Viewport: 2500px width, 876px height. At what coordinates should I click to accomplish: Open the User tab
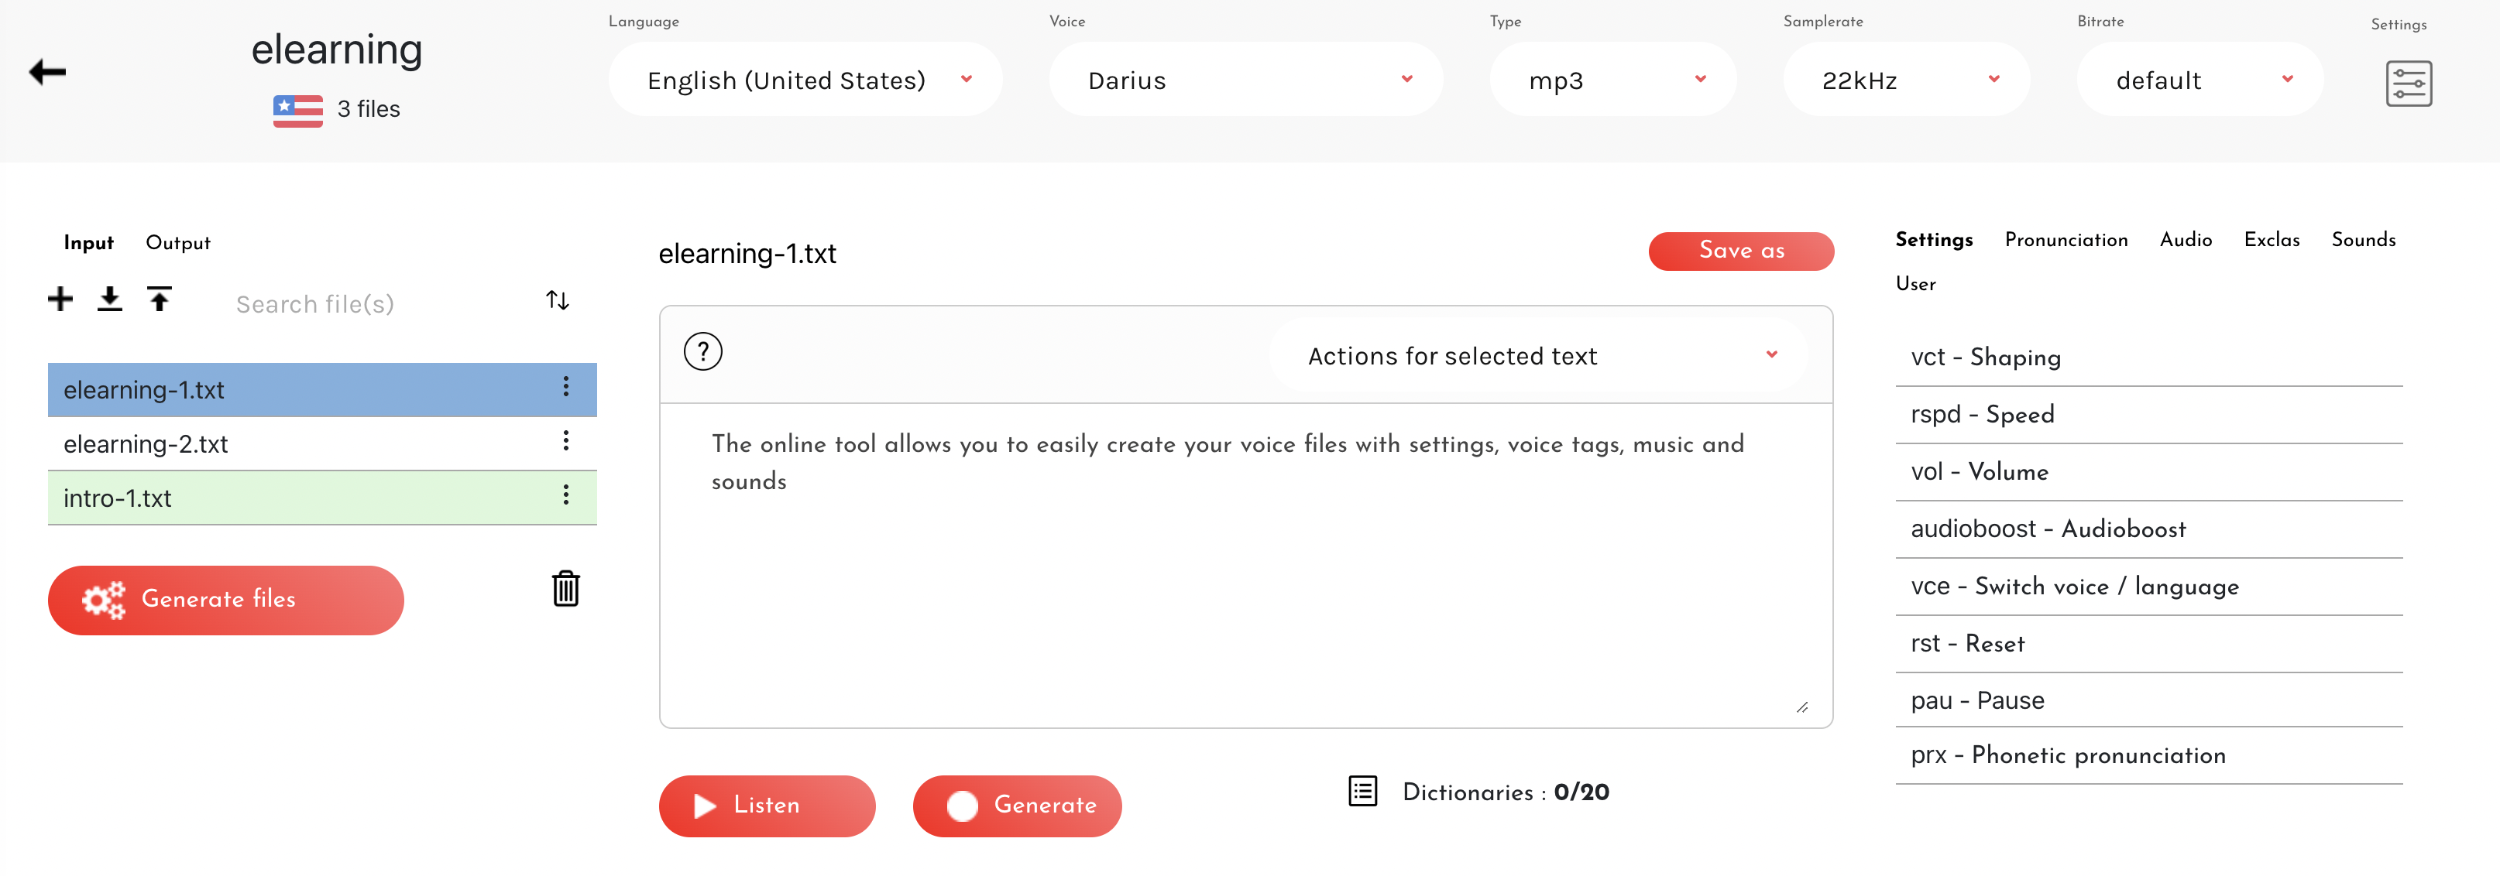click(1914, 284)
